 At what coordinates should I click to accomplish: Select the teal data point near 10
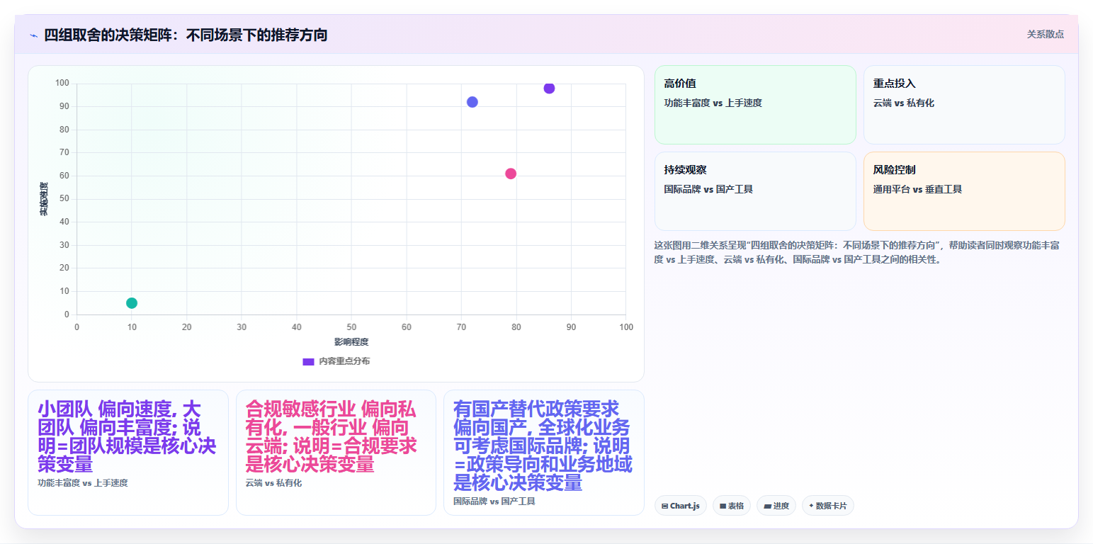pyautogui.click(x=132, y=303)
